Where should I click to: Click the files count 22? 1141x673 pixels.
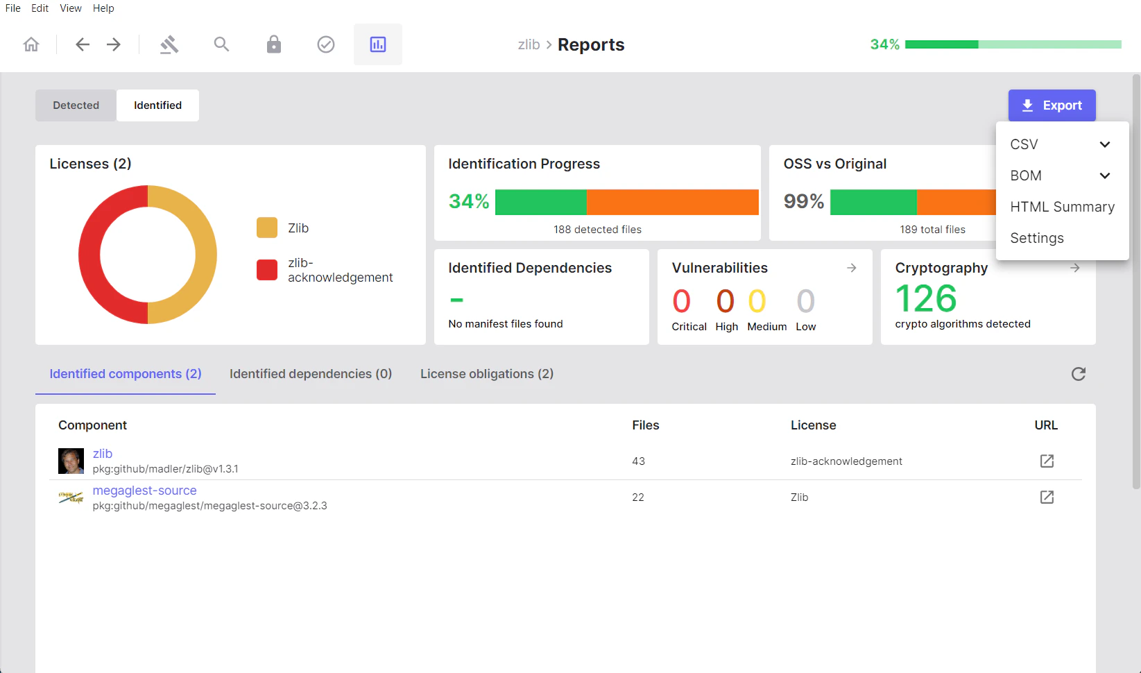tap(638, 497)
